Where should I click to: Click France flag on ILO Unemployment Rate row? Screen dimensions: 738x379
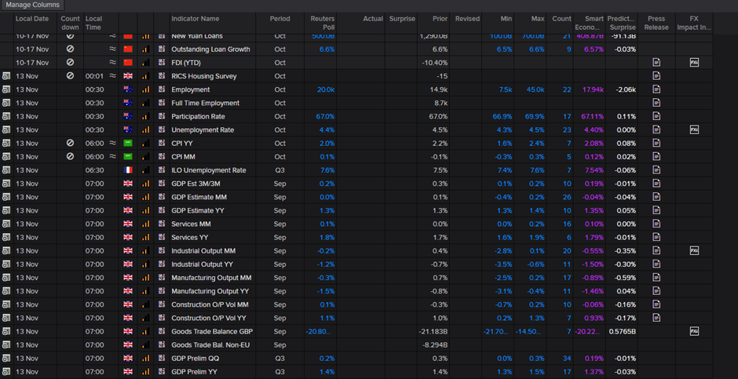[x=128, y=170]
